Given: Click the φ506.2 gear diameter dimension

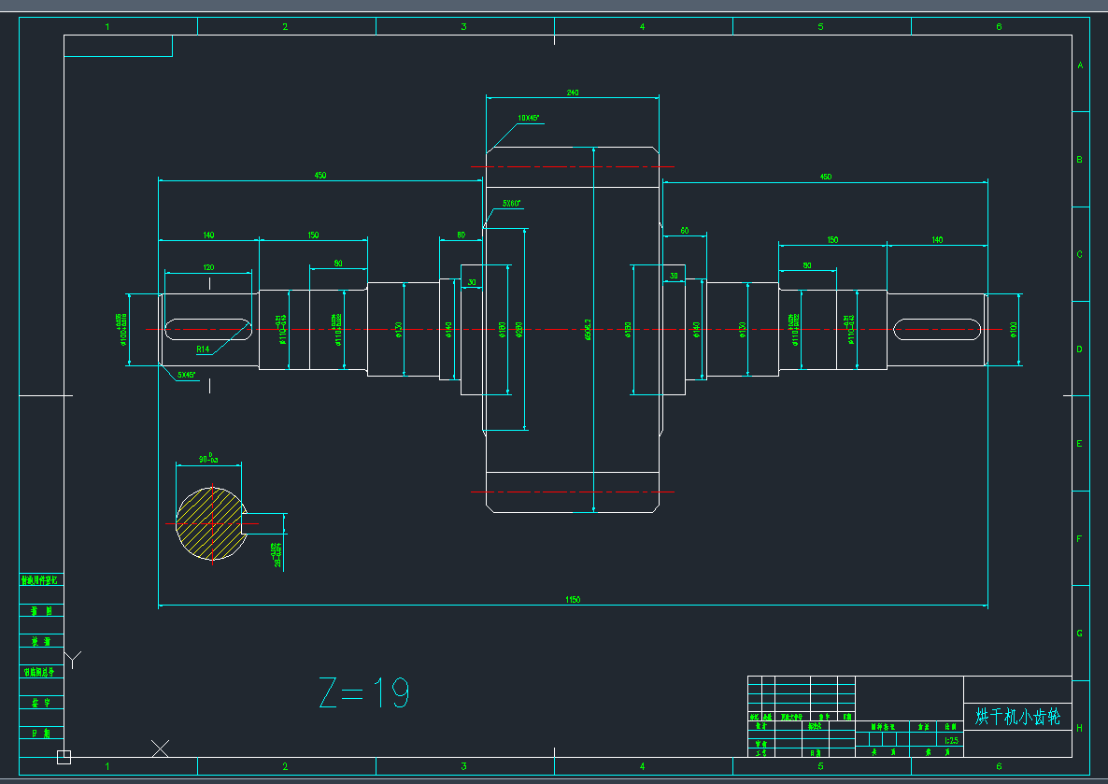Looking at the screenshot, I should 588,329.
